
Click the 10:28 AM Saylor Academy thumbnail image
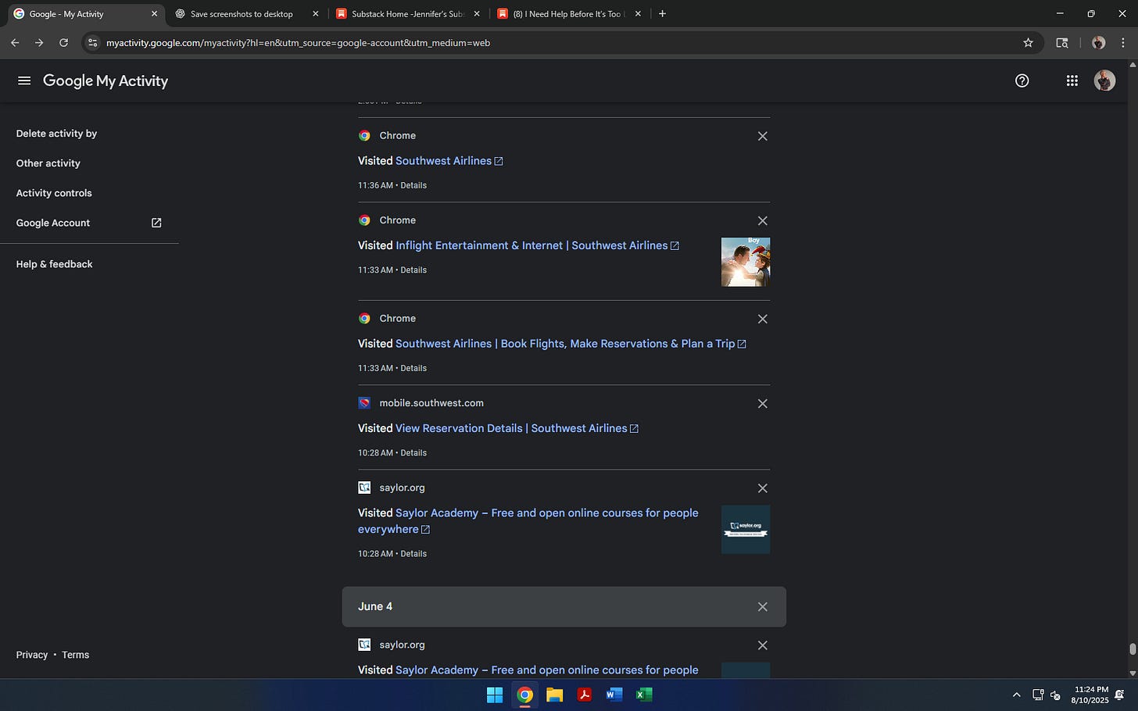[746, 530]
